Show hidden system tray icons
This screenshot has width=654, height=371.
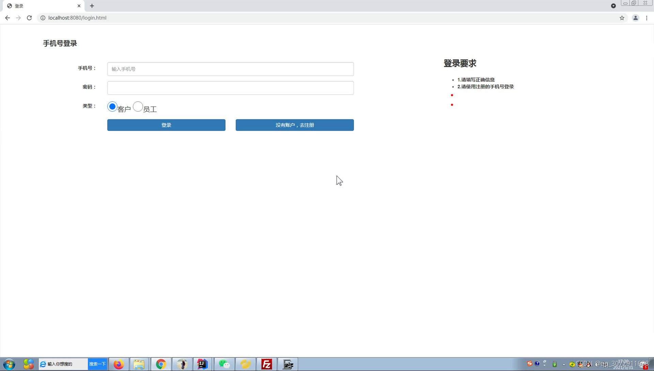(x=564, y=365)
